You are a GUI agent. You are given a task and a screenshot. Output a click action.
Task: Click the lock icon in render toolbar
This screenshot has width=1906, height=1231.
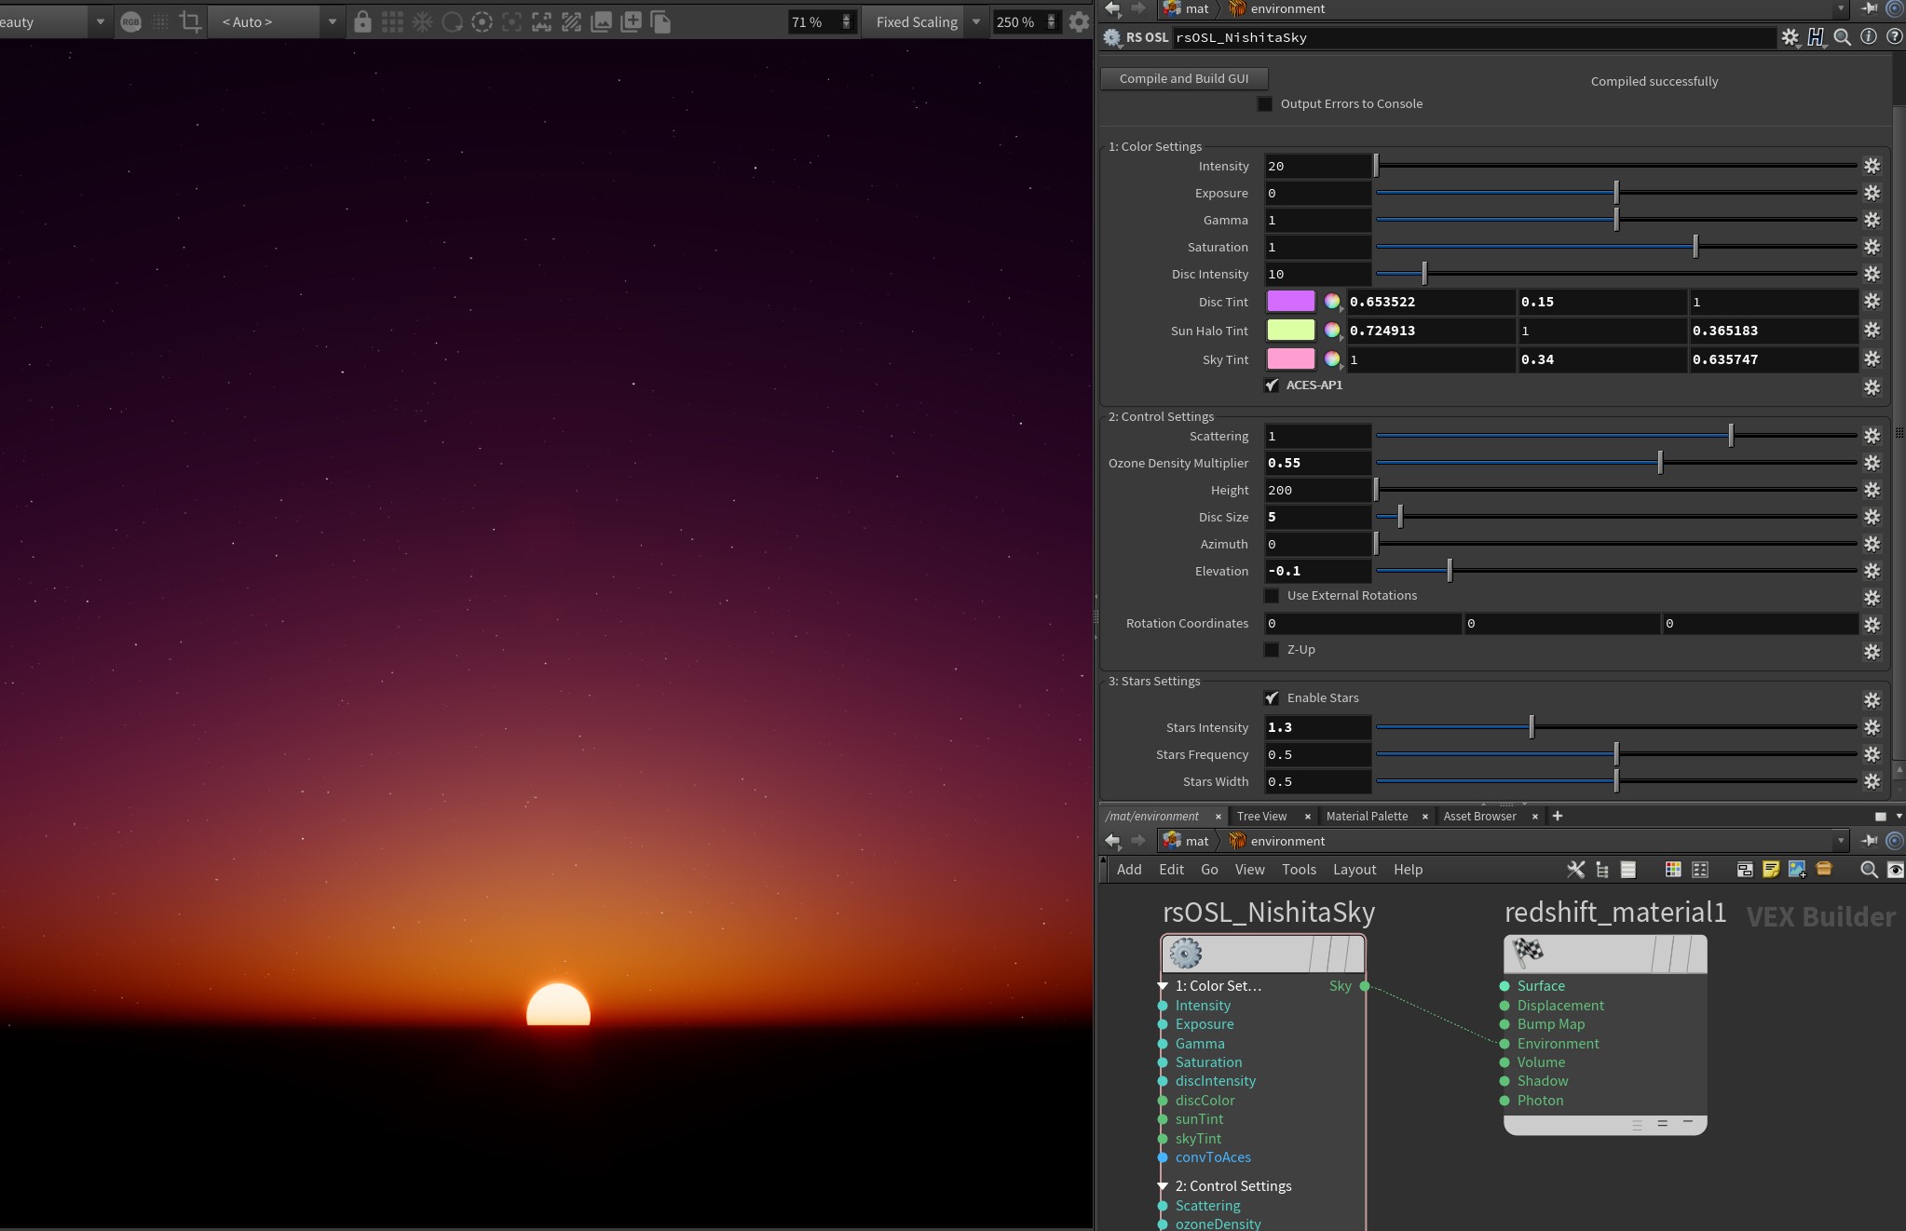click(x=362, y=21)
